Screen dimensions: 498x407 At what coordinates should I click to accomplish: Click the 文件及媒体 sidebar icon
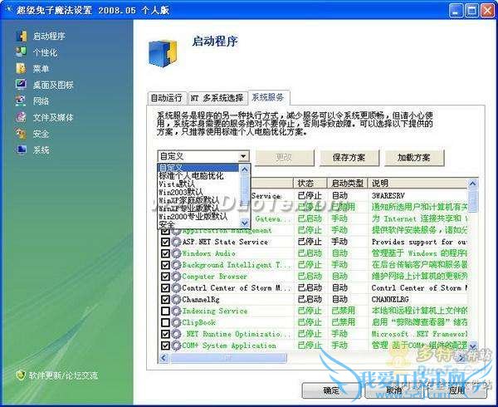(x=22, y=117)
